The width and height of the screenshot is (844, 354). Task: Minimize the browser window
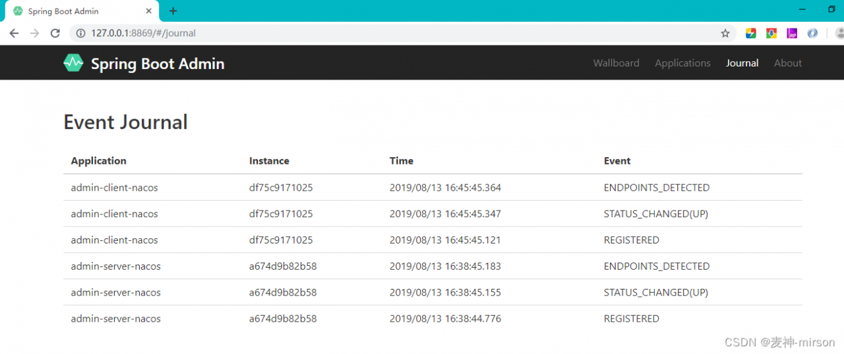coord(802,10)
